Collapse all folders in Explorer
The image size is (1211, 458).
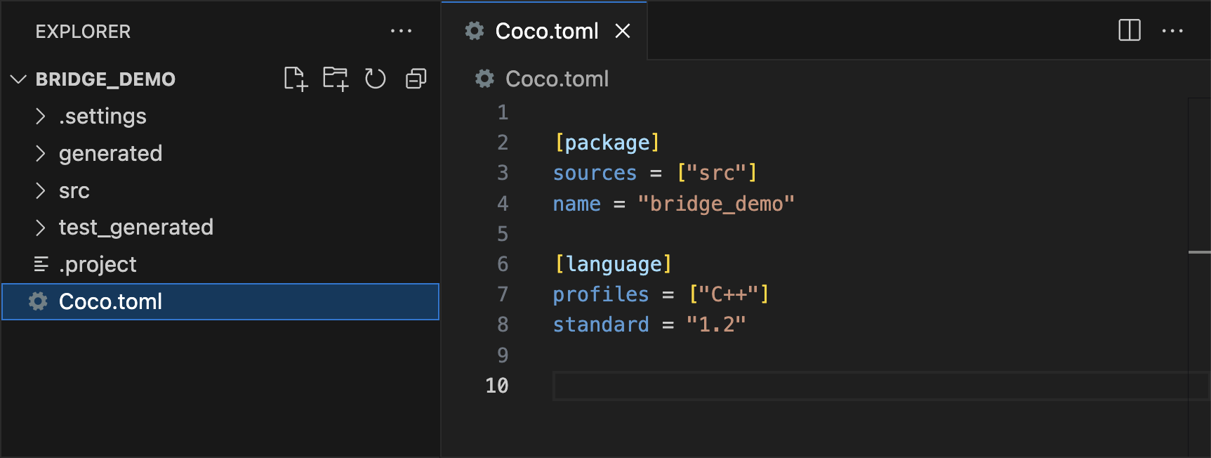click(416, 79)
